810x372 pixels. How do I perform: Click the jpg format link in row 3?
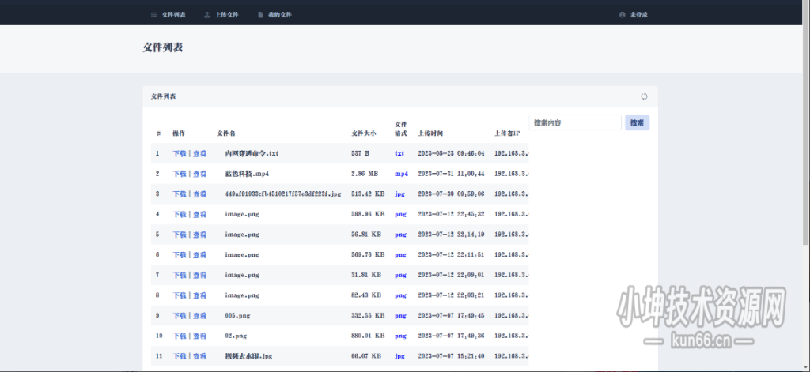tap(399, 194)
